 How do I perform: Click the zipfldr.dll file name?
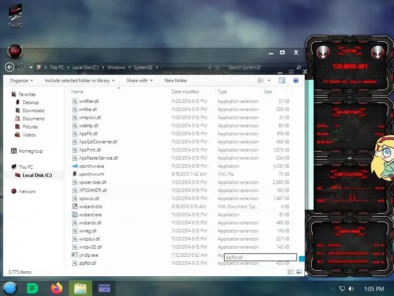coord(87,263)
